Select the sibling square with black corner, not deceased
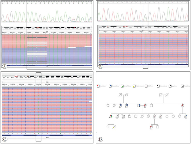 (x=130, y=116)
